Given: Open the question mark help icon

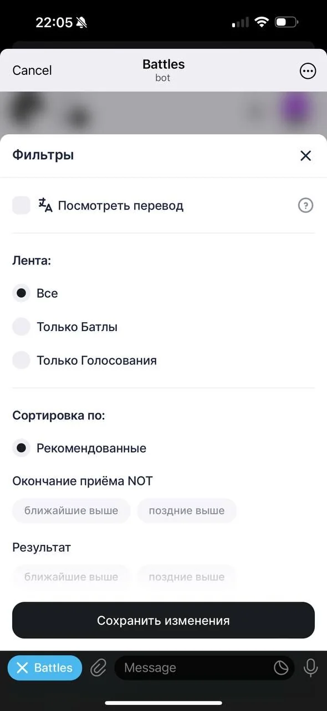Looking at the screenshot, I should [x=305, y=206].
